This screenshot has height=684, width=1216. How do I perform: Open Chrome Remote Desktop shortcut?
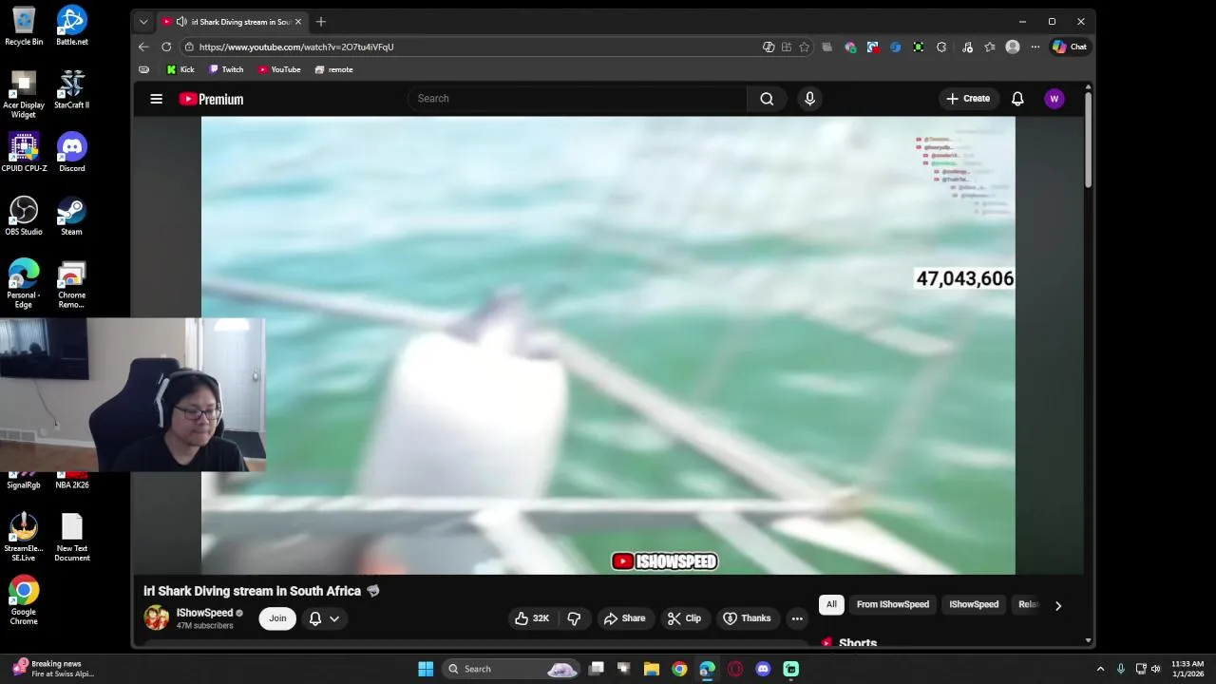71,285
